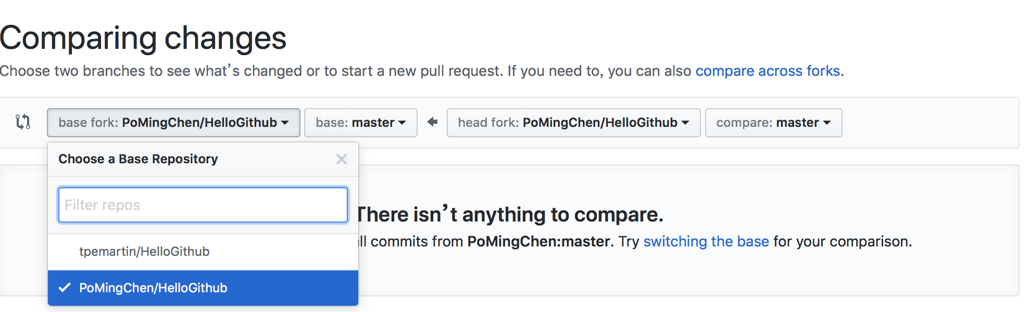Follow the compare across forks link

click(x=768, y=71)
